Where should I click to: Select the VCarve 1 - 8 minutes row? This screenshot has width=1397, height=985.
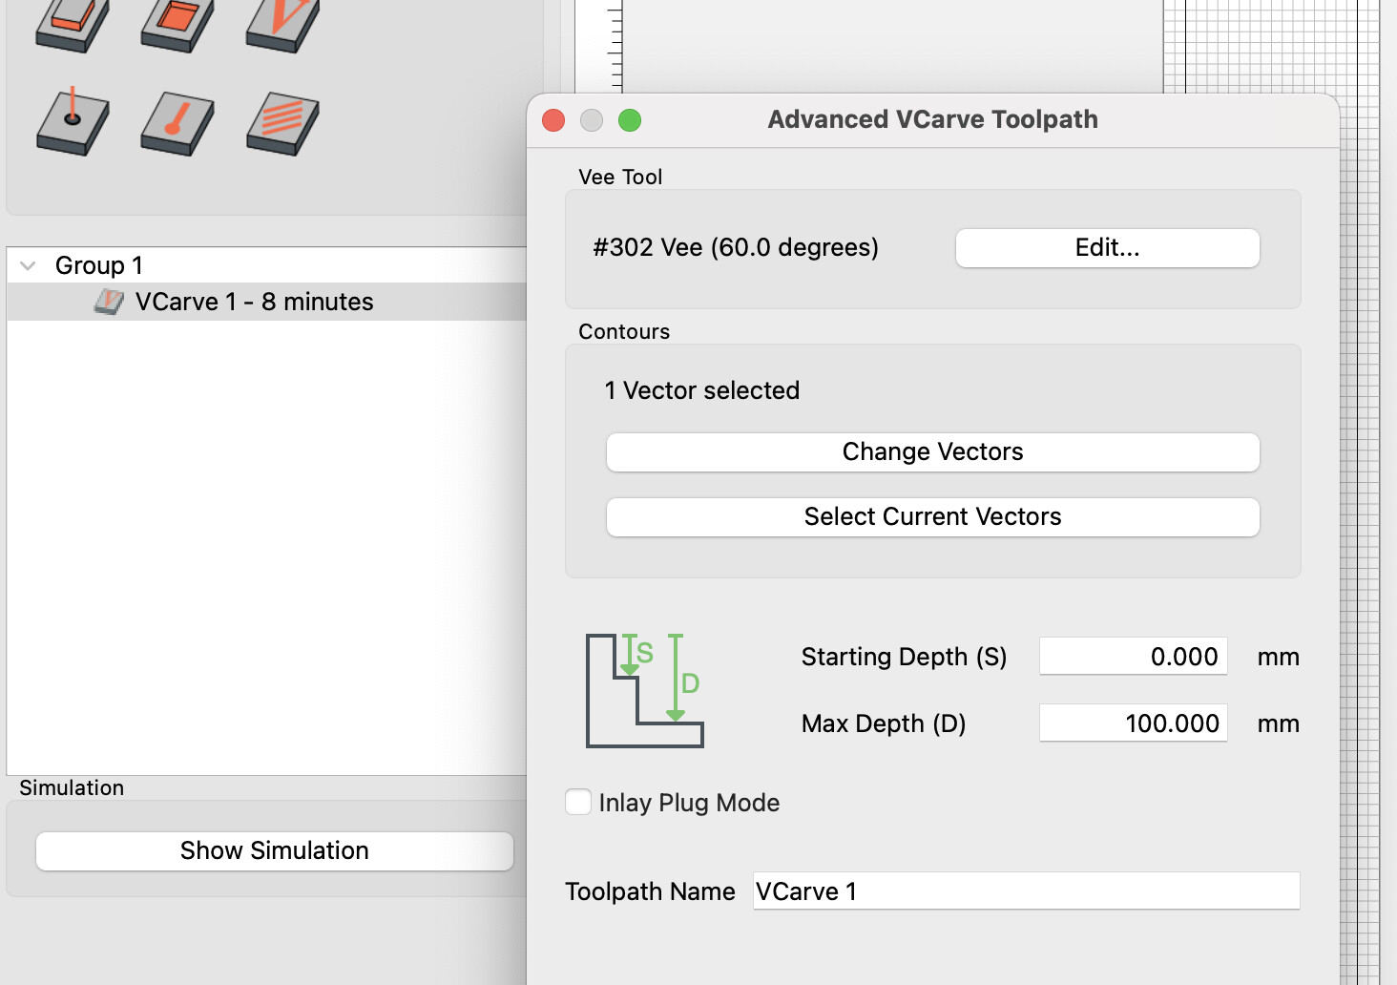pyautogui.click(x=267, y=302)
